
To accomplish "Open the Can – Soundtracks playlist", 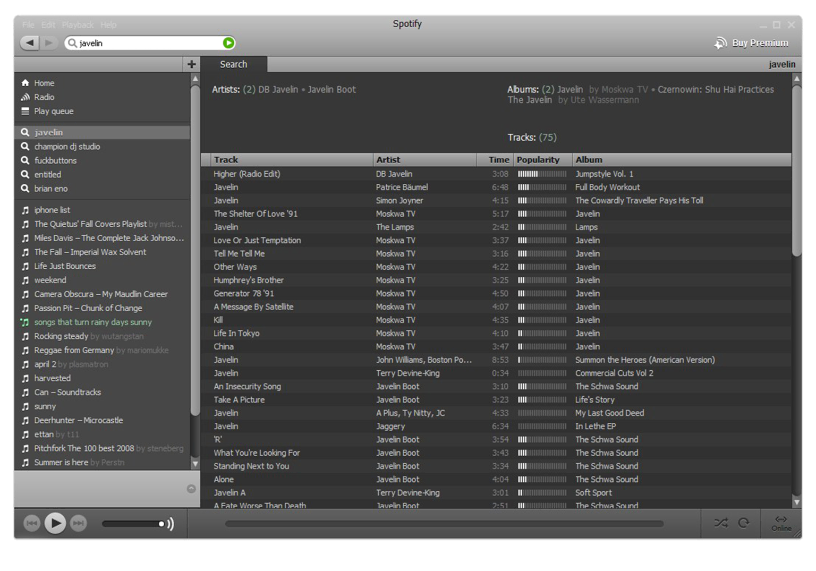I will tap(67, 392).
